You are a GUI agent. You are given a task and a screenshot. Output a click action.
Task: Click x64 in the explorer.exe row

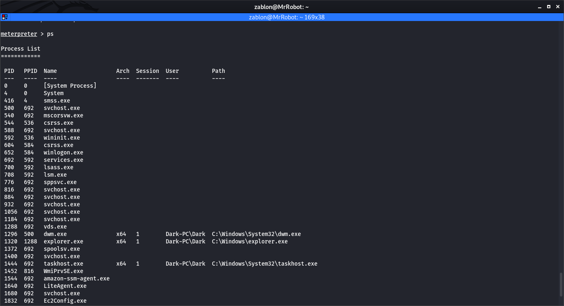click(x=121, y=241)
